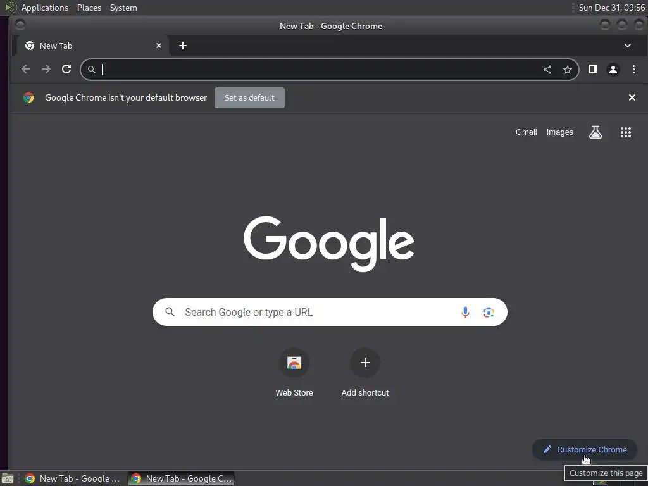Close the New Tab tab
The height and width of the screenshot is (486, 648).
[159, 46]
